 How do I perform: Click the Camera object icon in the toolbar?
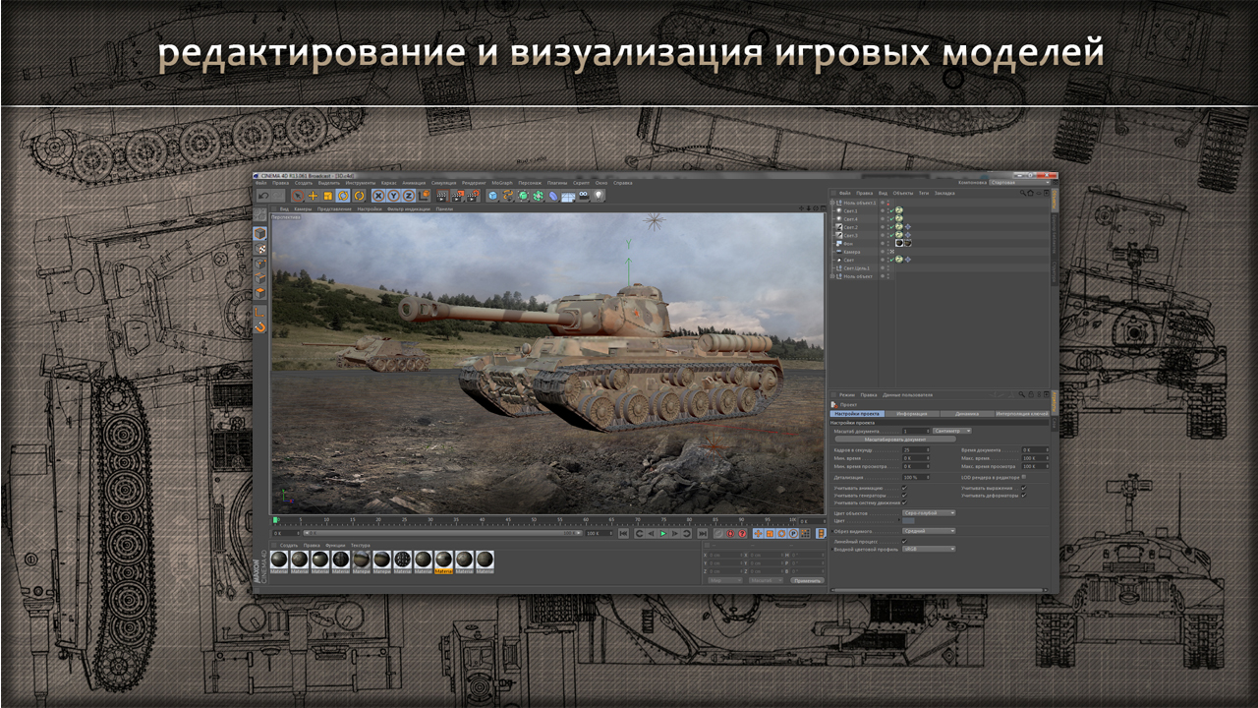(583, 196)
